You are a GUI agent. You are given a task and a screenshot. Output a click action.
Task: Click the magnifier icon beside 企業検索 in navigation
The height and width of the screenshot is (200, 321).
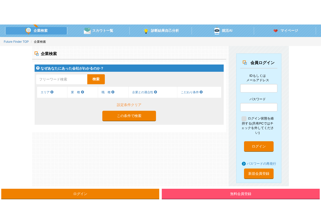tap(28, 30)
